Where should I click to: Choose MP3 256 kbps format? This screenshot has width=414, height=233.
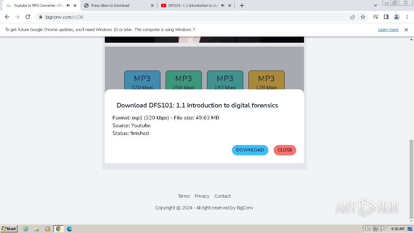tap(184, 80)
